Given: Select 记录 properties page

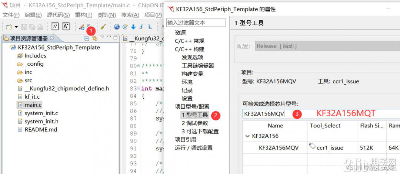Looking at the screenshot, I should click(187, 90).
